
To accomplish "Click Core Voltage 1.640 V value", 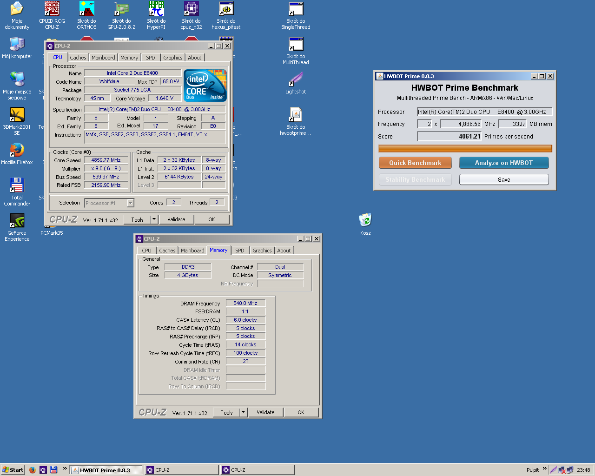I will pos(165,98).
